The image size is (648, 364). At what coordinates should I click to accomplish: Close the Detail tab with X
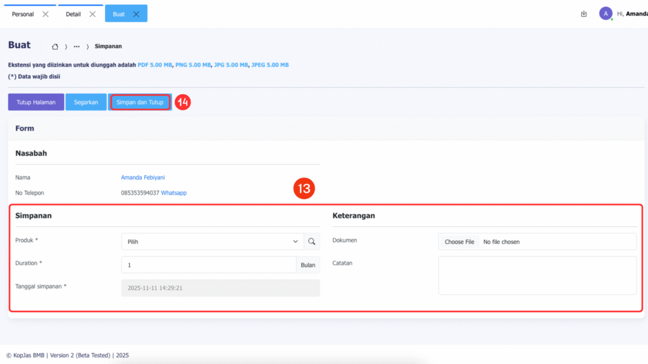coord(92,14)
